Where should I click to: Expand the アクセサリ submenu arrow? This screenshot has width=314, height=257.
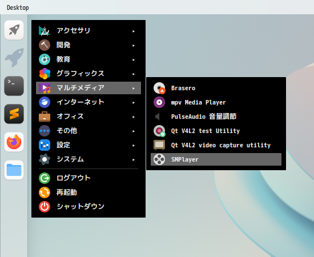click(134, 31)
